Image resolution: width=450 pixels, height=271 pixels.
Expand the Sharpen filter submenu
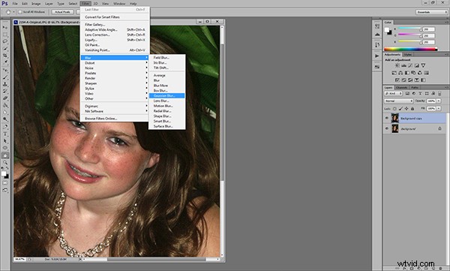point(115,83)
